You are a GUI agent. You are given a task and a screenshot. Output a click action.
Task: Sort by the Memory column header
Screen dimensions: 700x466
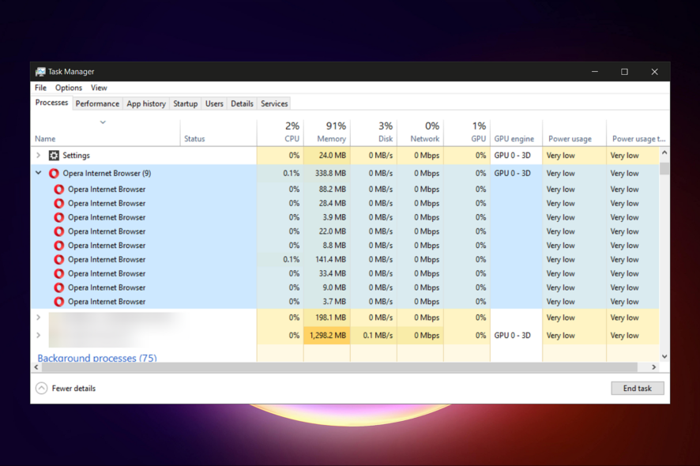pos(327,133)
